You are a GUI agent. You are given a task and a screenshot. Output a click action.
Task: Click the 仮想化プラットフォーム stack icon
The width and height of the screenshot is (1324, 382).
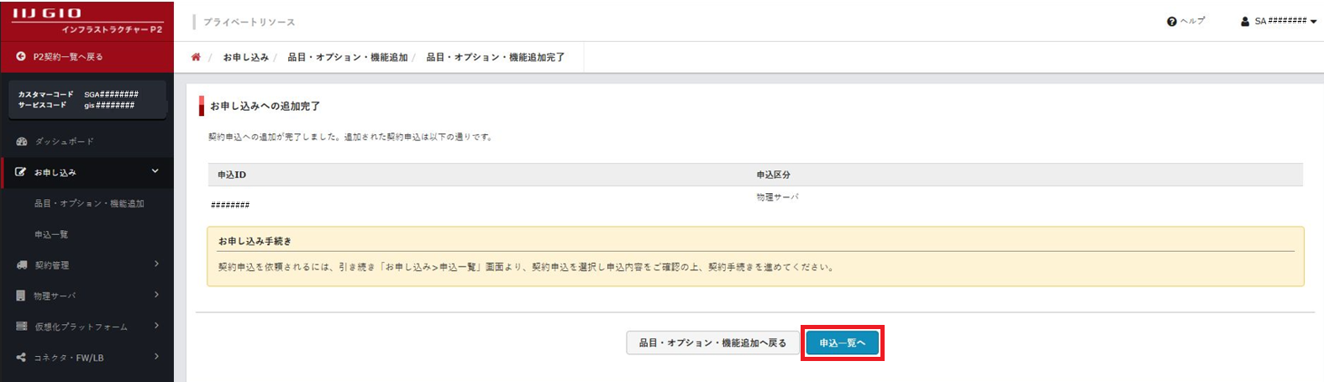point(22,327)
